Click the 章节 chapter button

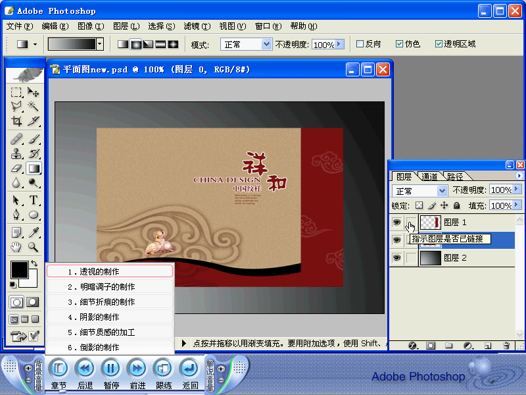tap(59, 369)
